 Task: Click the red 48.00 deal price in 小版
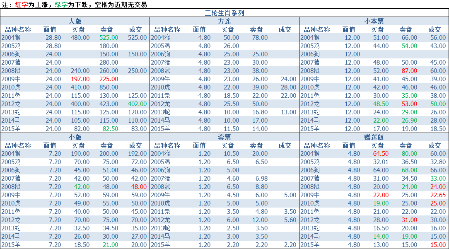pyautogui.click(x=139, y=187)
